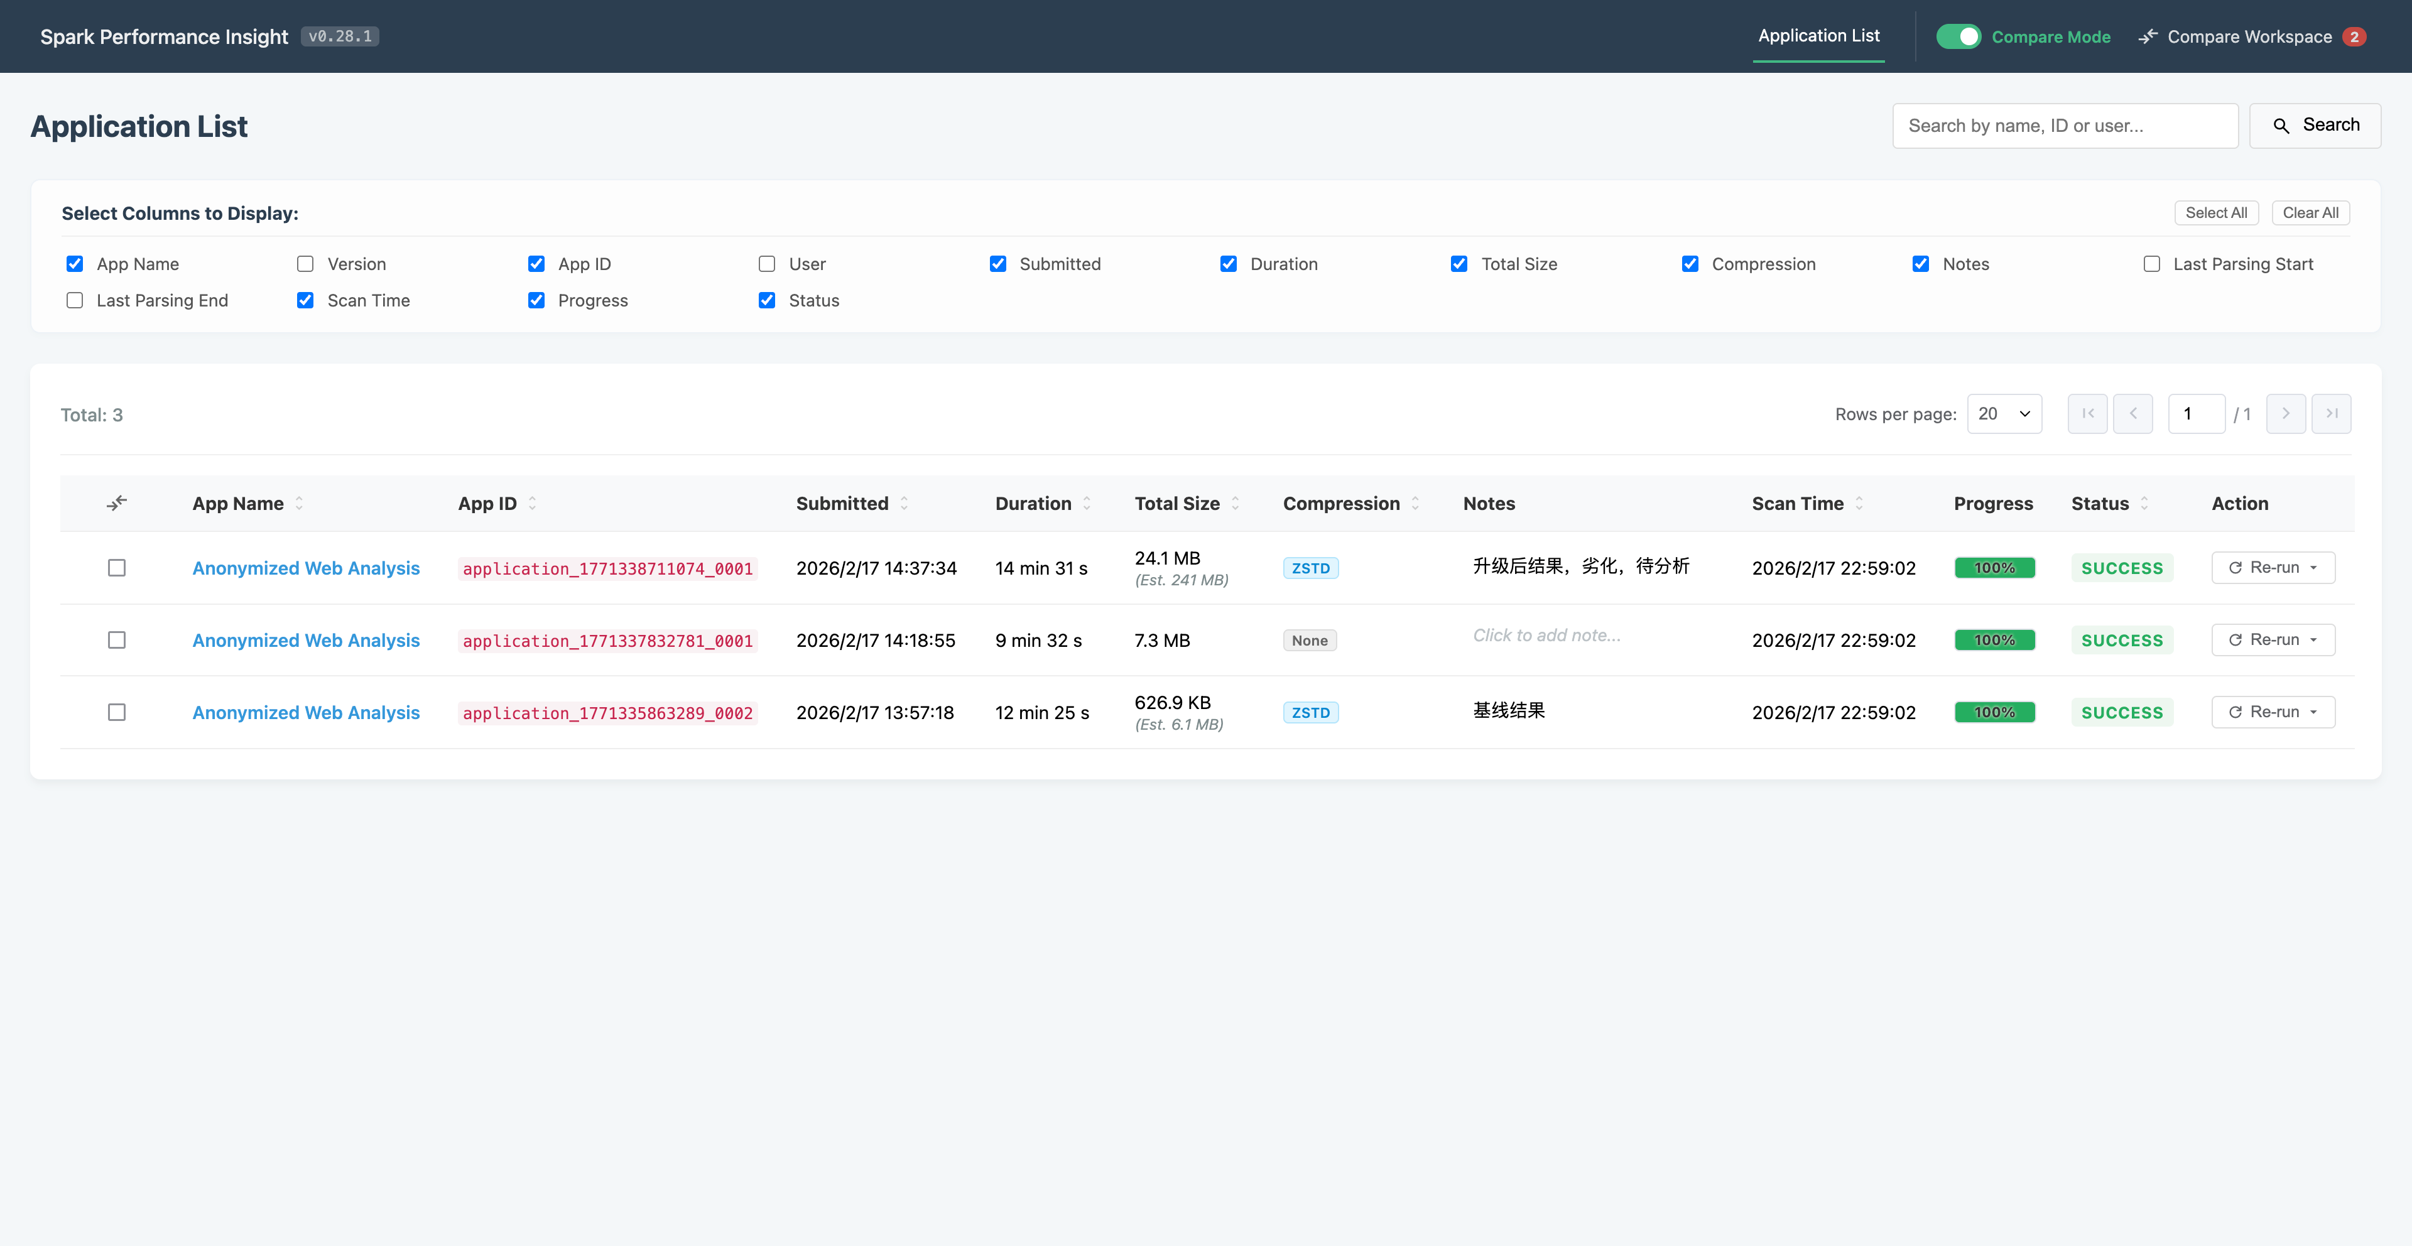Open second Anonymized Web Analysis link
This screenshot has width=2412, height=1246.
point(306,641)
